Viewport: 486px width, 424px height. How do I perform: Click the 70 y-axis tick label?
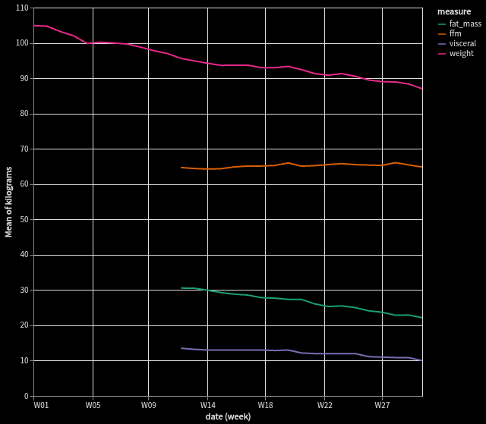click(24, 149)
